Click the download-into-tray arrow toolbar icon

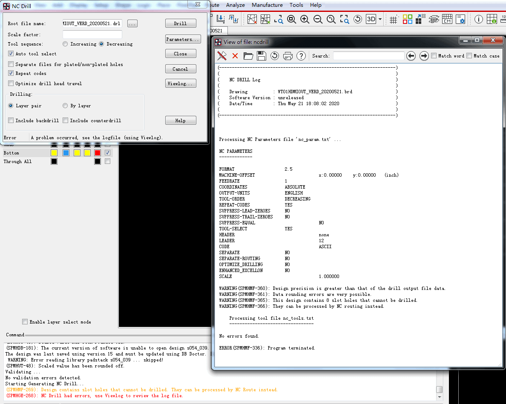221,19
